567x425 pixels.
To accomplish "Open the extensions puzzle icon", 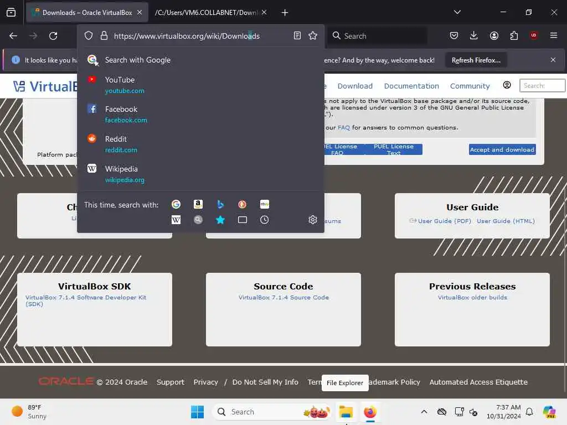I will pyautogui.click(x=514, y=35).
